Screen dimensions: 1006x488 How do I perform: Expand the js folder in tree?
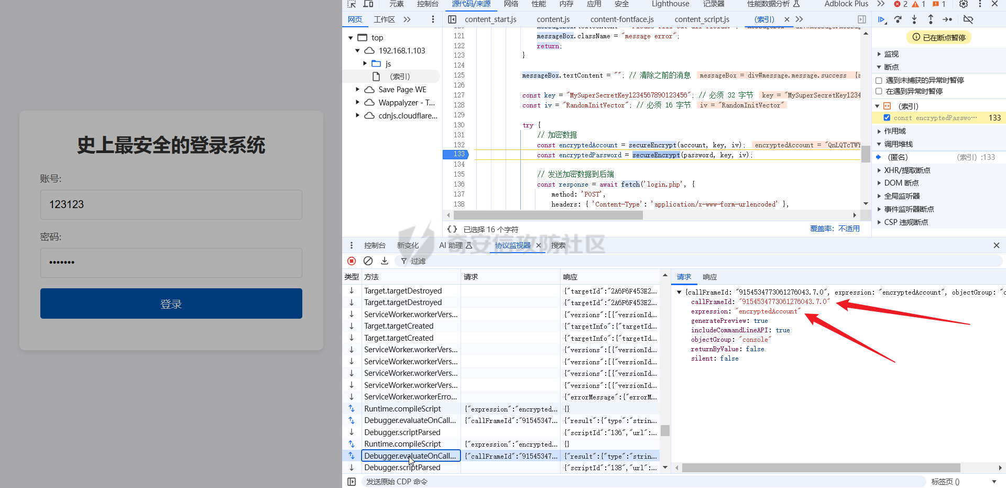click(365, 63)
